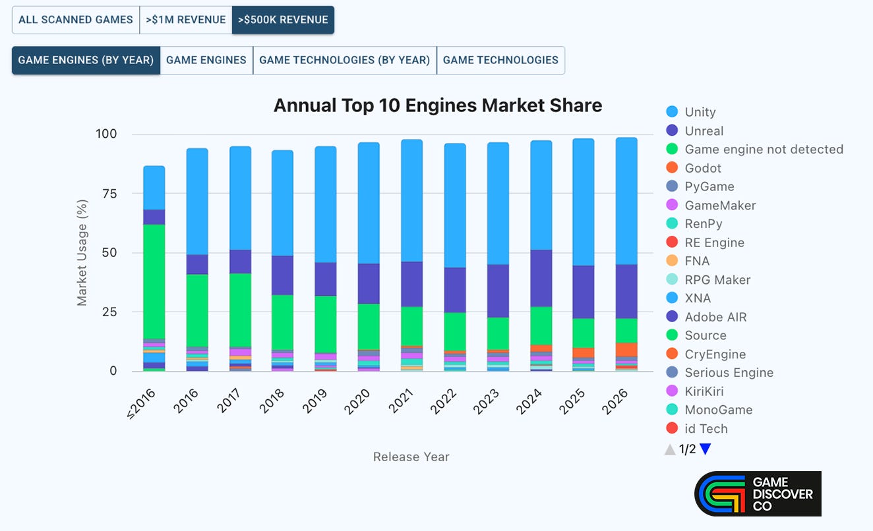Toggle Unreal series via legend swatch
This screenshot has height=531, width=873.
coord(672,130)
